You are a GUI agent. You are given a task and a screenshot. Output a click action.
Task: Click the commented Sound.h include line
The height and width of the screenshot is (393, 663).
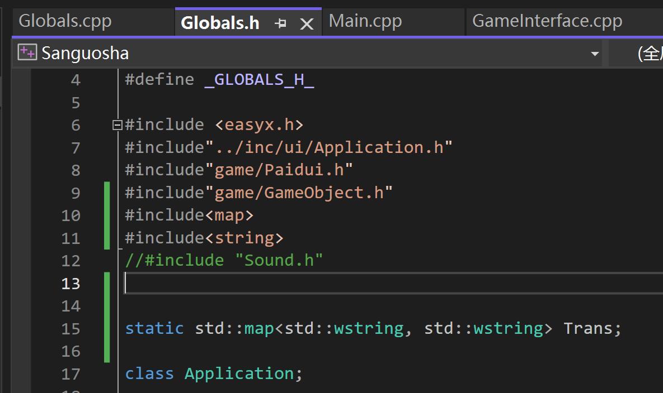click(224, 260)
